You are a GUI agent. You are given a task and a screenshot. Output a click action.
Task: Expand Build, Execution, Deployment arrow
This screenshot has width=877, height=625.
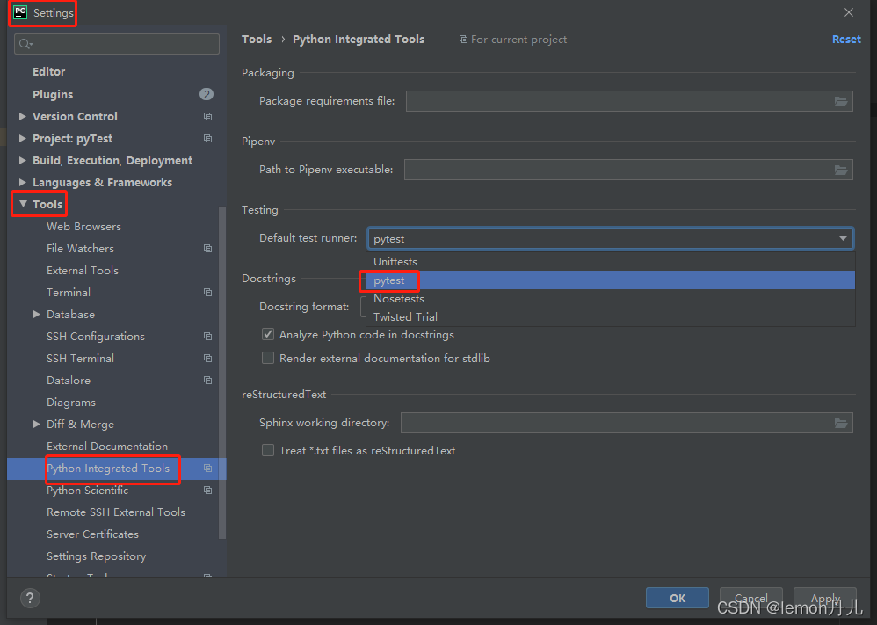[x=22, y=161]
